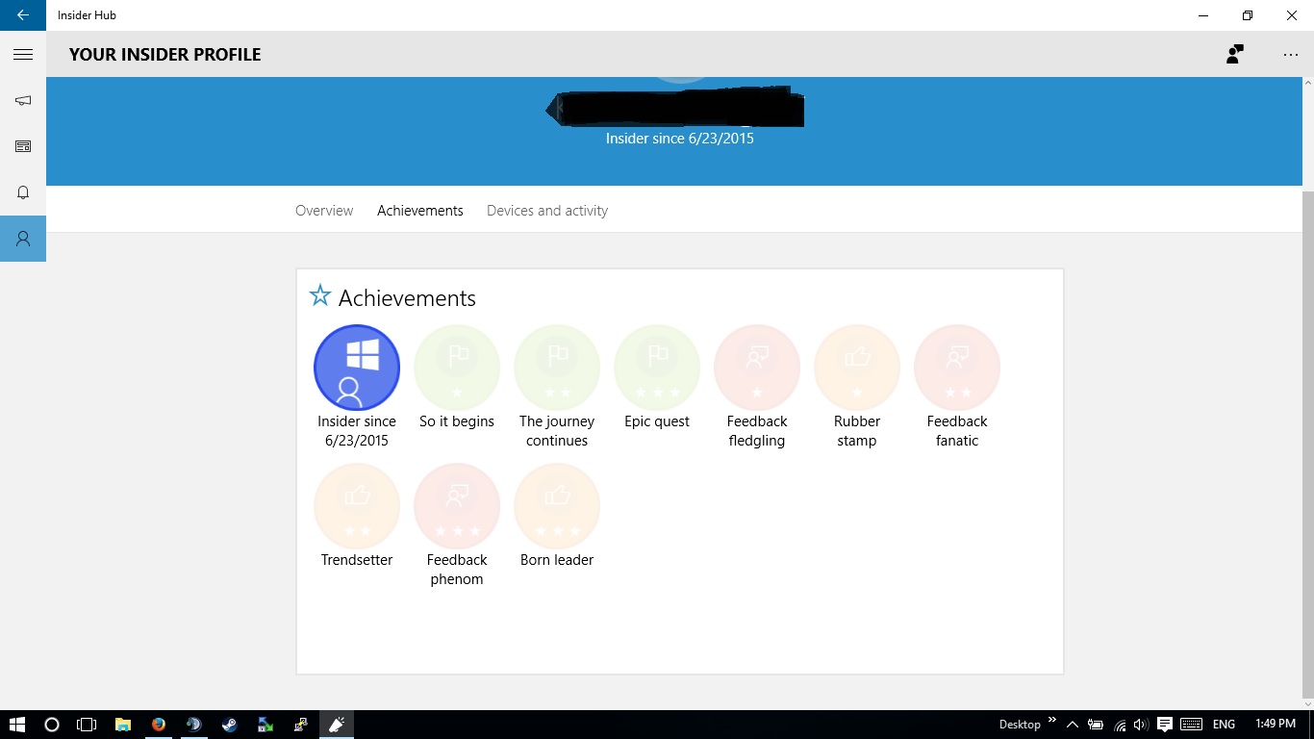Click the YOUR INSIDER PROFILE title
The width and height of the screenshot is (1314, 739).
pyautogui.click(x=165, y=55)
